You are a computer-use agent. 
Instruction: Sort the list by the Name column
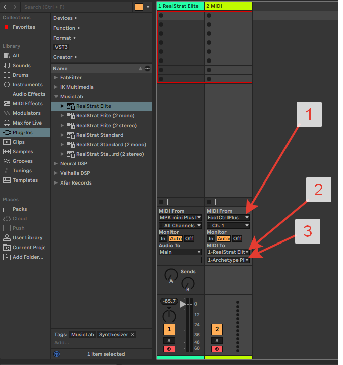coord(60,68)
